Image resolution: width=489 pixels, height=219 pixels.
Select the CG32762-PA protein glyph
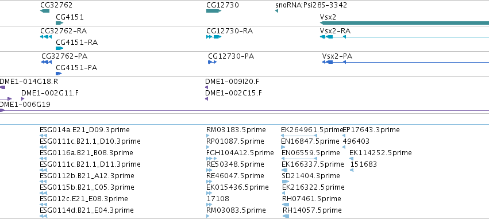(47, 62)
